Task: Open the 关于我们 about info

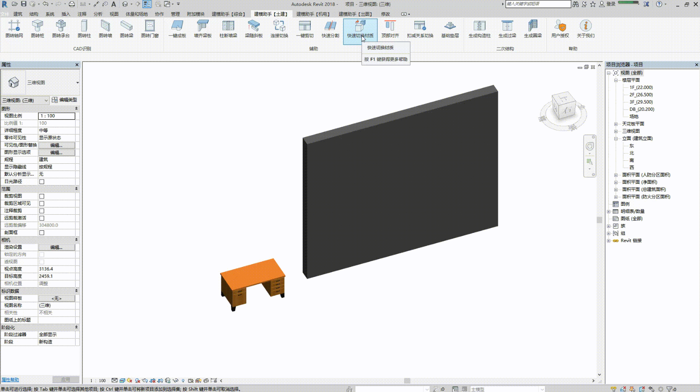Action: pyautogui.click(x=585, y=29)
